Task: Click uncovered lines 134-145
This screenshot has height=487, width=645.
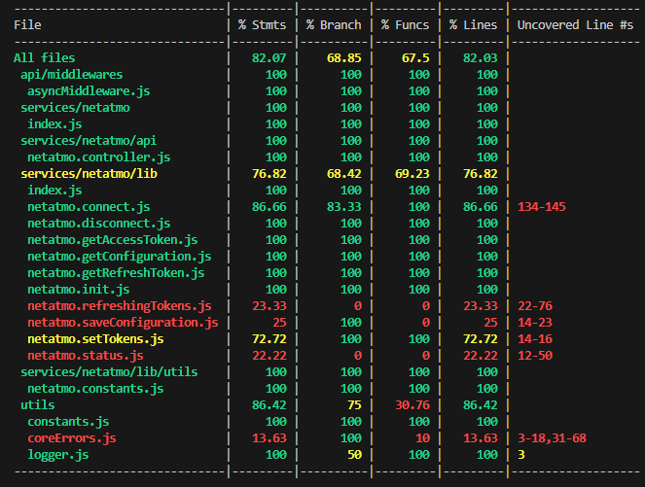Action: pos(541,207)
